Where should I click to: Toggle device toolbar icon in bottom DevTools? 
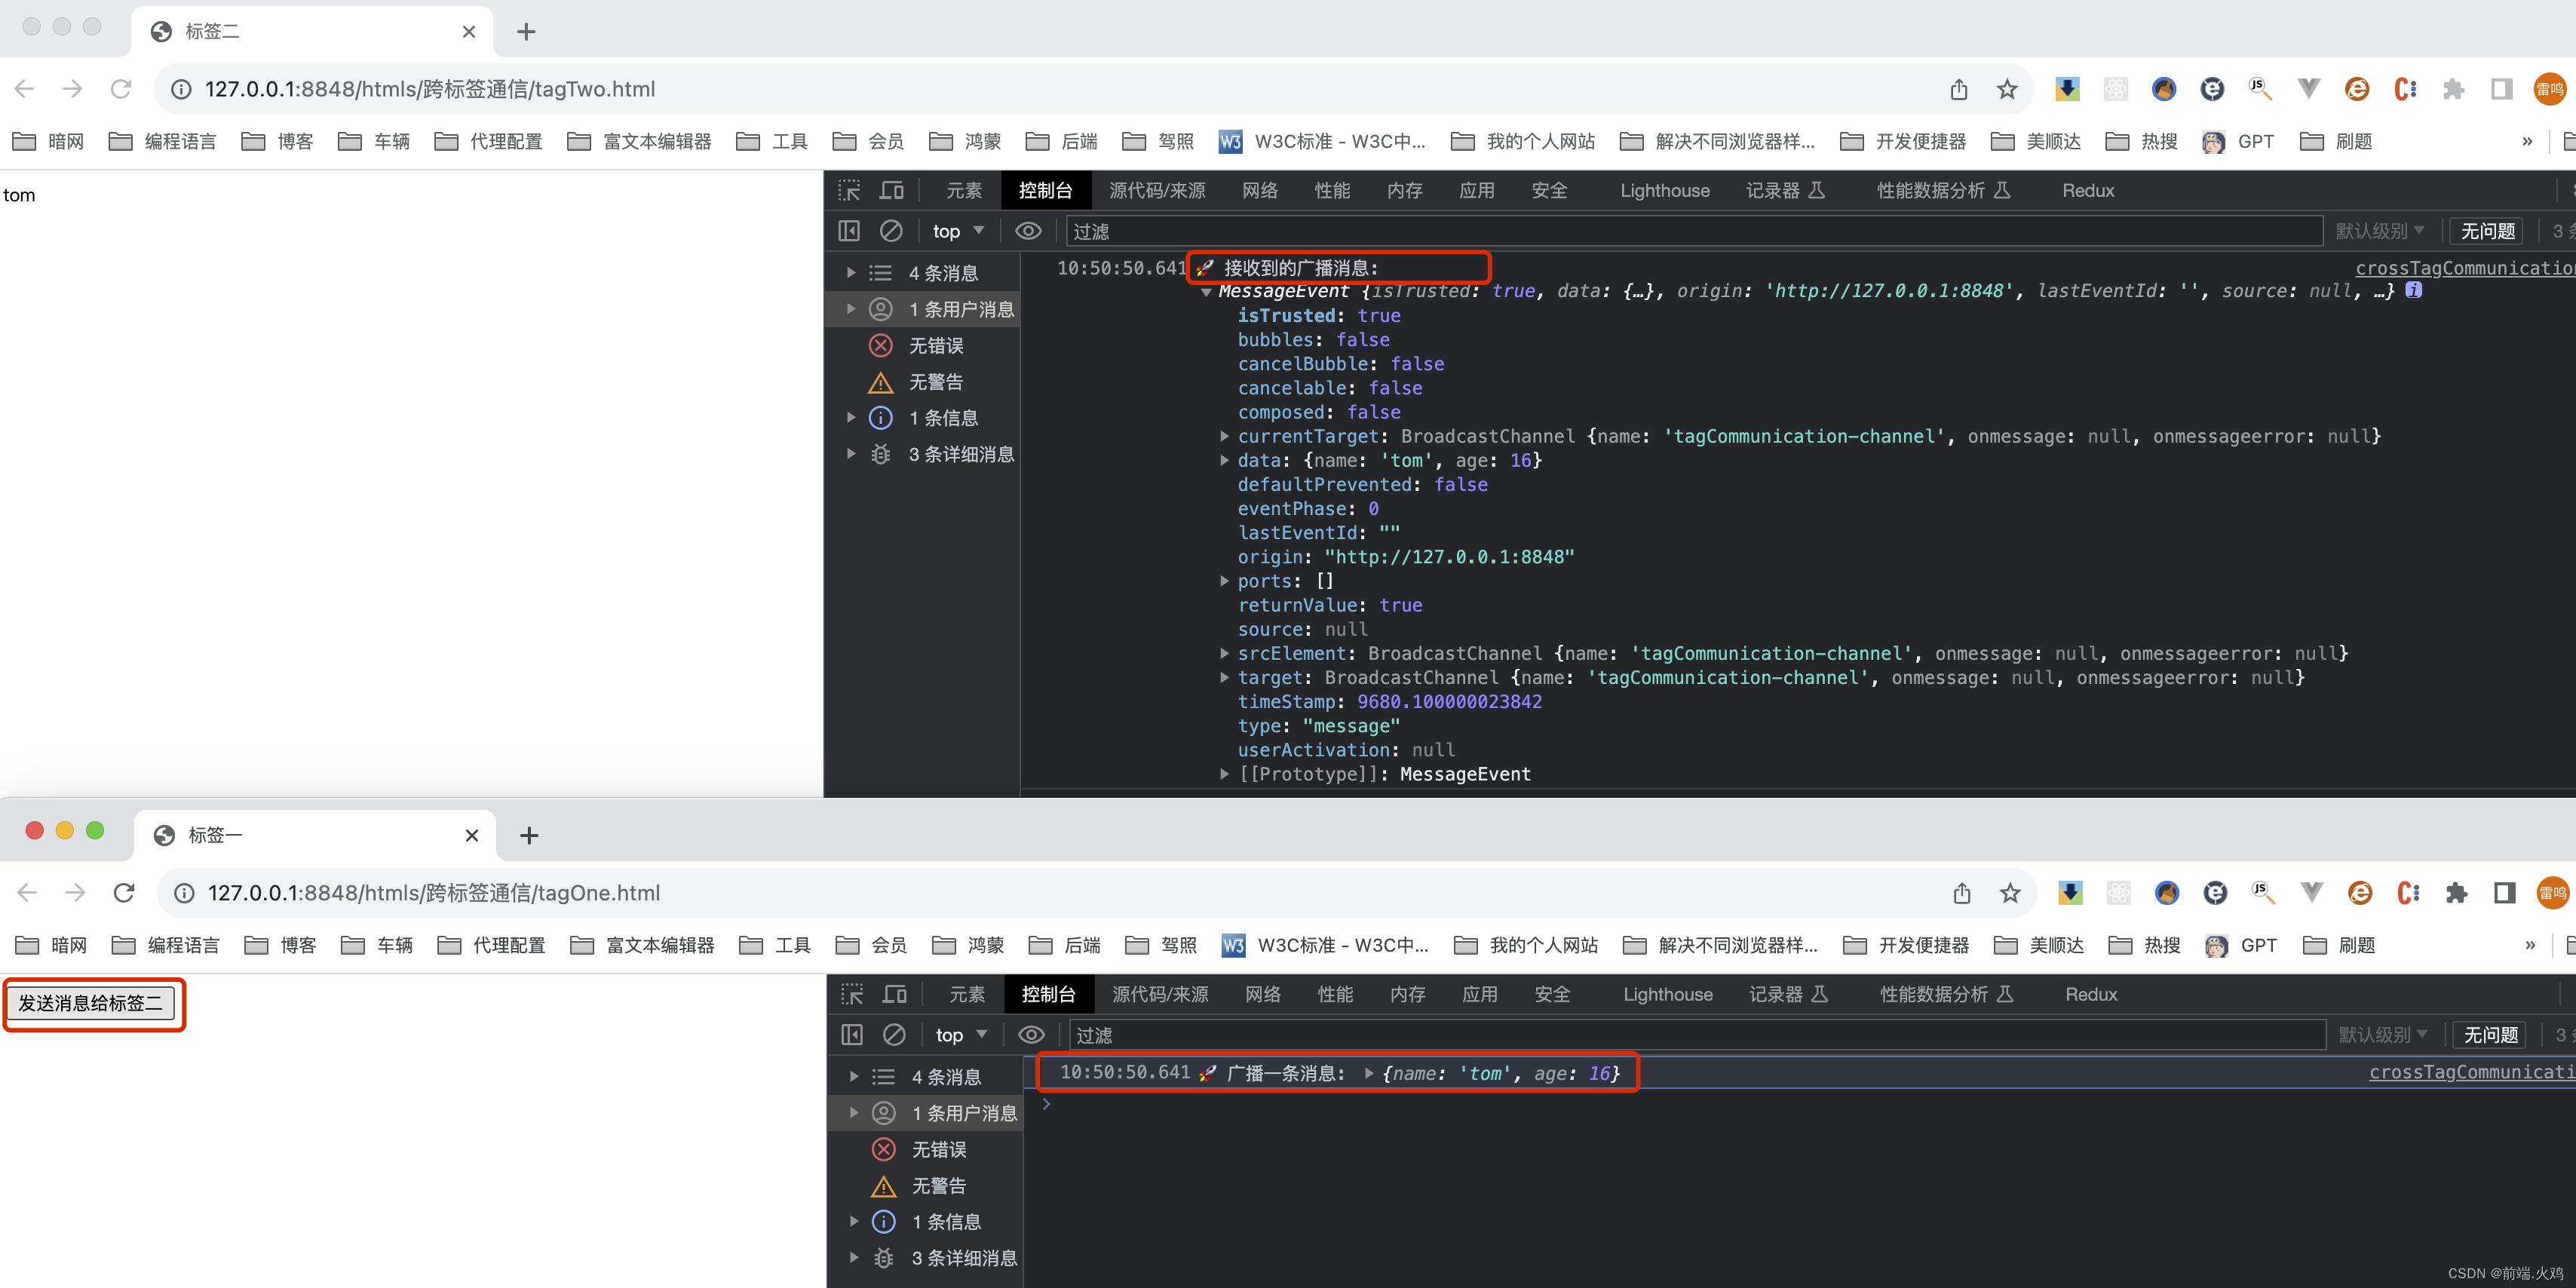[x=894, y=994]
